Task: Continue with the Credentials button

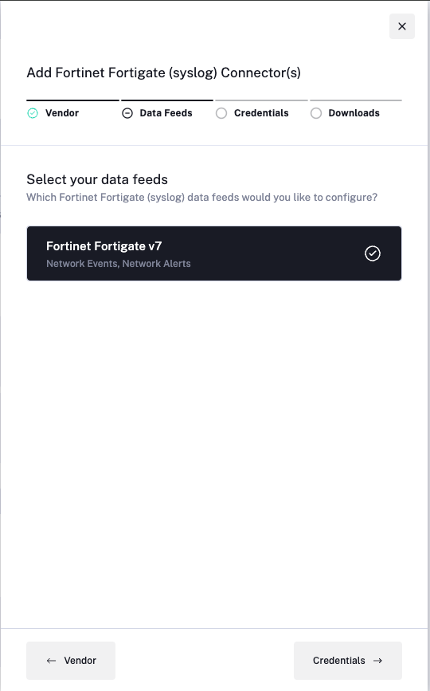Action: tap(348, 661)
